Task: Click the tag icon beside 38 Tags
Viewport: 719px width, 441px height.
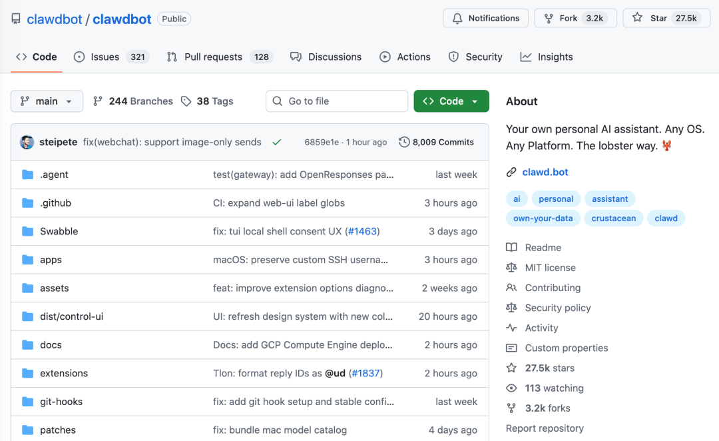Action: 184,101
